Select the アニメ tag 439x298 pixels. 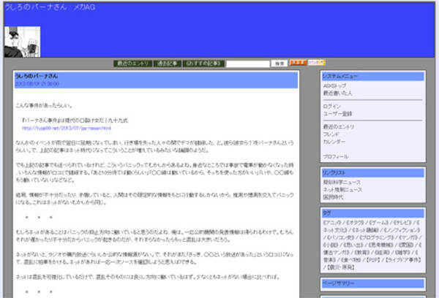(334, 221)
